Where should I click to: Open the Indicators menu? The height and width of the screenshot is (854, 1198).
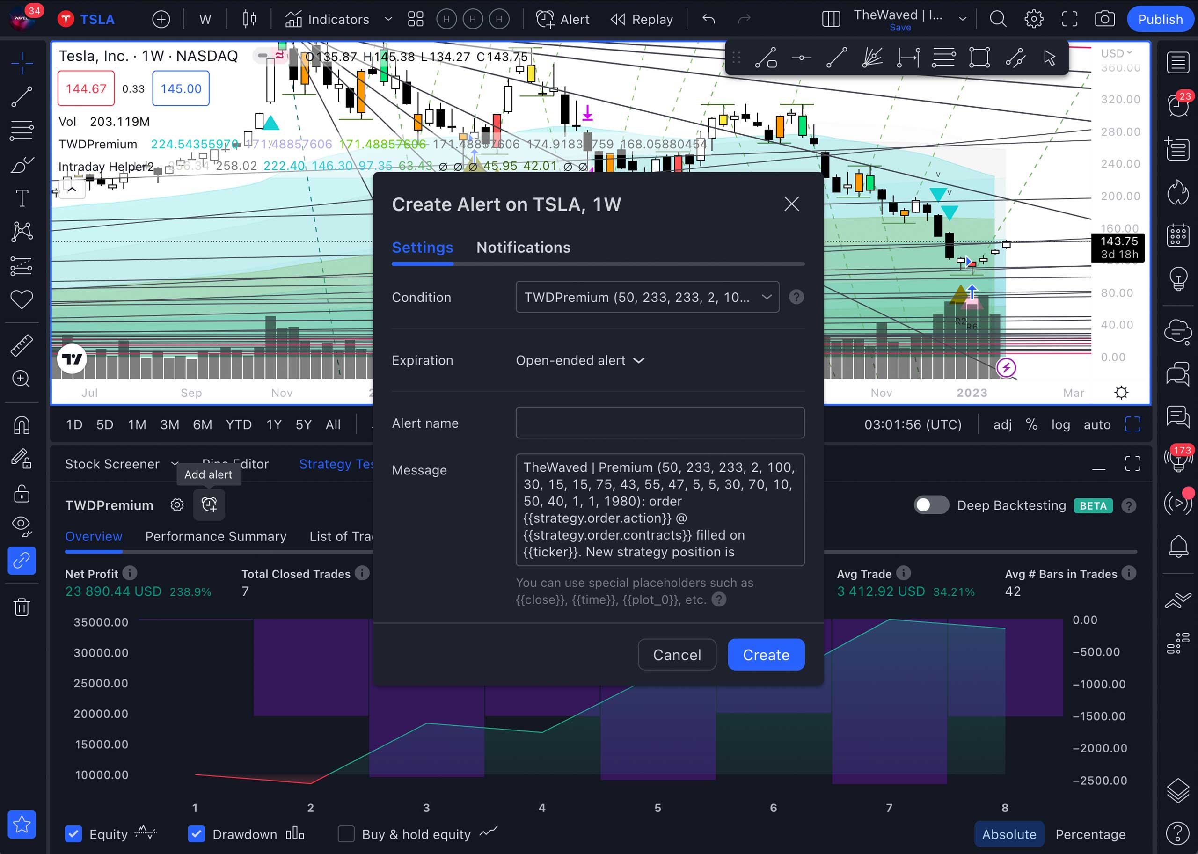[x=327, y=20]
